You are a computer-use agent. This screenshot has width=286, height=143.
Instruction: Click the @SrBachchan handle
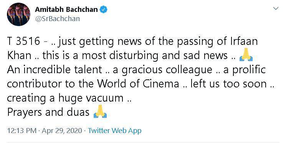tap(57, 19)
